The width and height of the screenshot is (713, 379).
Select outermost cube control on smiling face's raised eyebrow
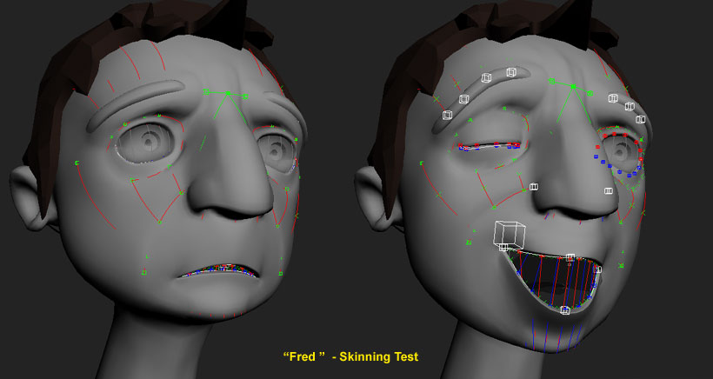(447, 115)
